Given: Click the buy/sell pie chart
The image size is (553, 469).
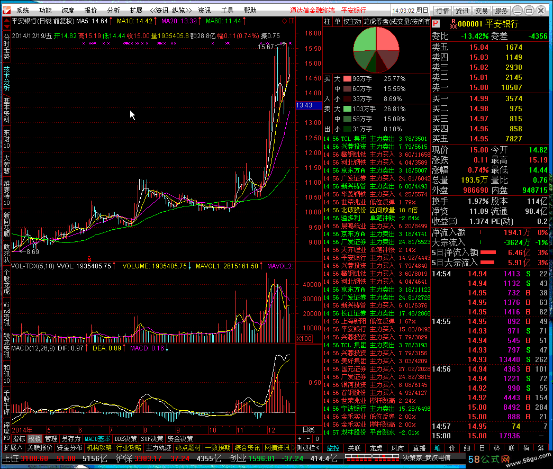Looking at the screenshot, I should 376,50.
